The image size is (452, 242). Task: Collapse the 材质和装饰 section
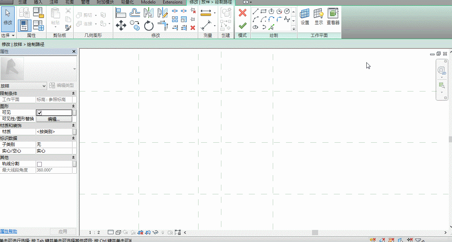click(74, 125)
